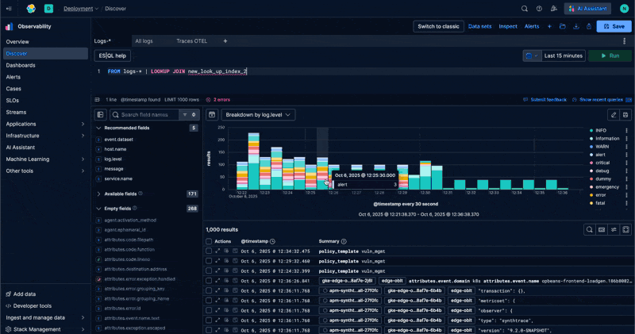Click the AI Assistant header button
Image resolution: width=635 pixels, height=334 pixels.
pyautogui.click(x=588, y=9)
